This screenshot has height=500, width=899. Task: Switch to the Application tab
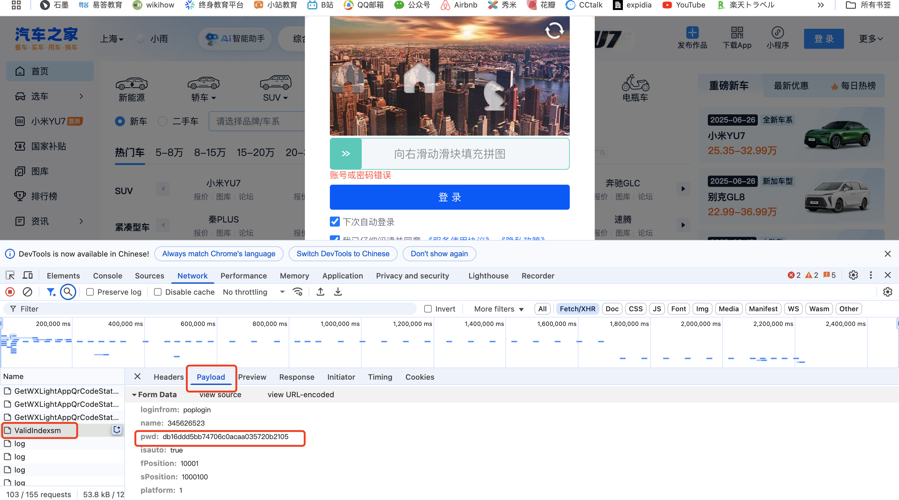click(x=343, y=276)
